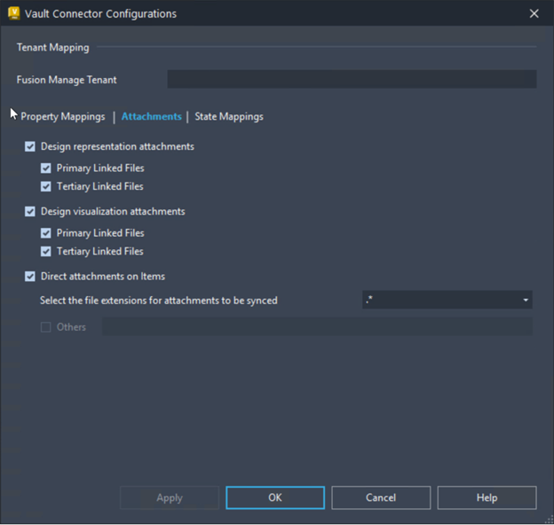Open the State Mappings tab
The height and width of the screenshot is (525, 554).
click(229, 116)
